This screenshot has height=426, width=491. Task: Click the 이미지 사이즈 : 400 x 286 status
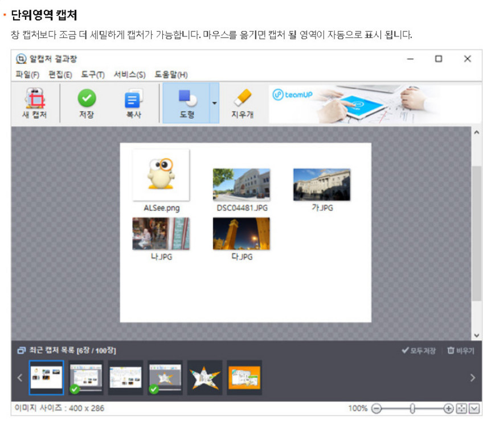point(59,408)
